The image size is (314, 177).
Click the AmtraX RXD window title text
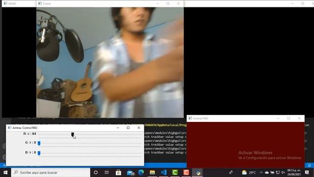point(201,118)
